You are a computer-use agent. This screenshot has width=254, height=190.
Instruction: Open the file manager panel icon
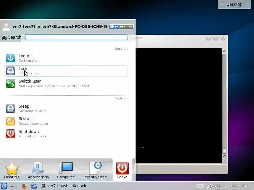(34, 186)
